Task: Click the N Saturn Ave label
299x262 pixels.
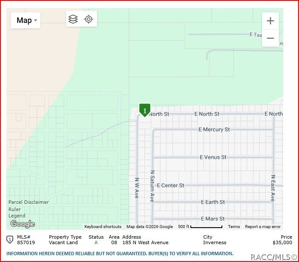Action: pyautogui.click(x=152, y=186)
